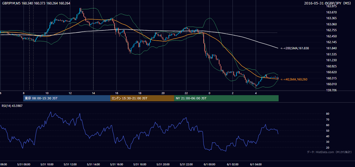This screenshot has height=167, width=355.
Task: Select the ロンドン 15:30-21:00 JST session bar
Action: click(x=142, y=98)
